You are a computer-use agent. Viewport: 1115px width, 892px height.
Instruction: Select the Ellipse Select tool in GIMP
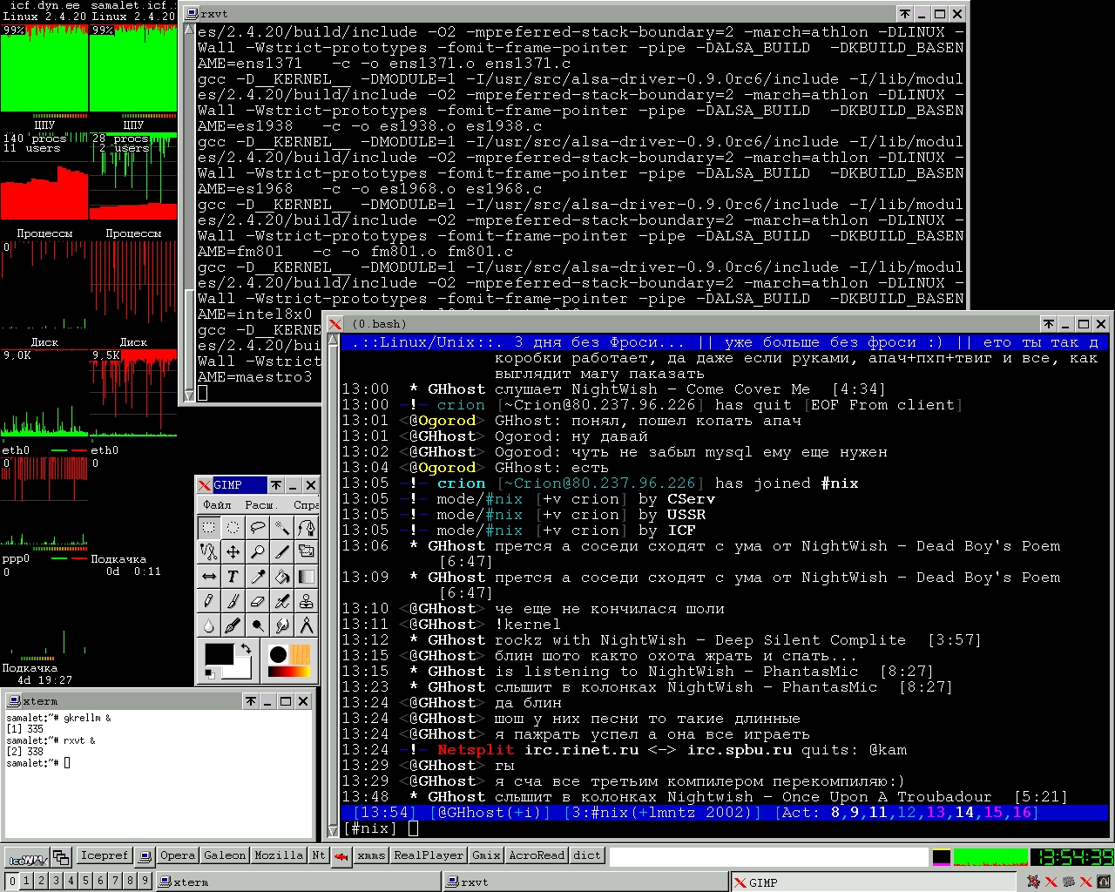[x=233, y=527]
